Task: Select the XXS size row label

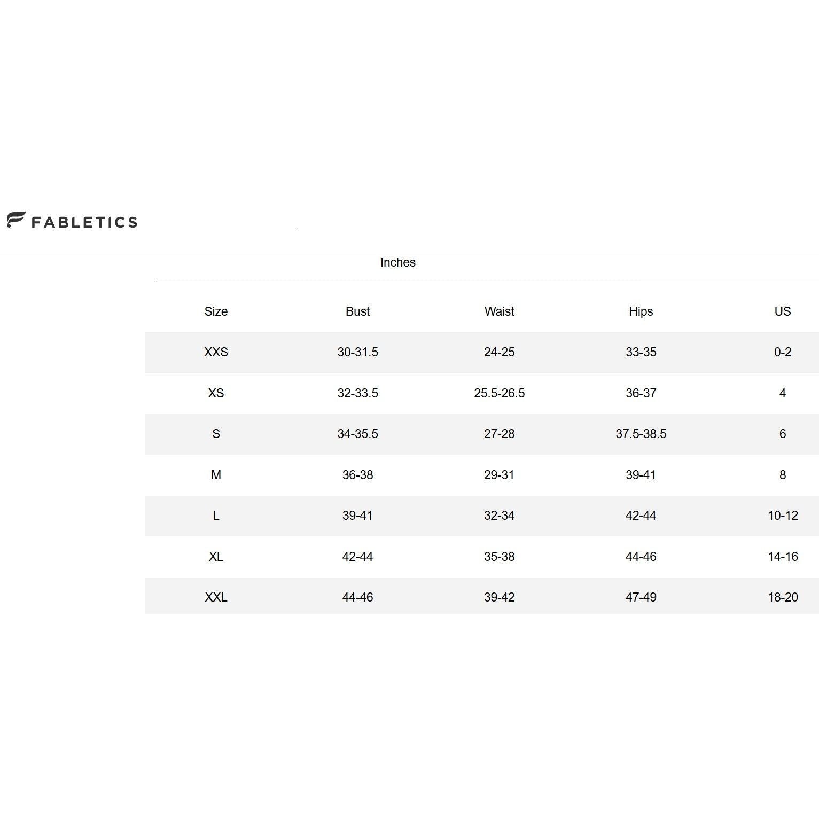Action: click(x=216, y=352)
